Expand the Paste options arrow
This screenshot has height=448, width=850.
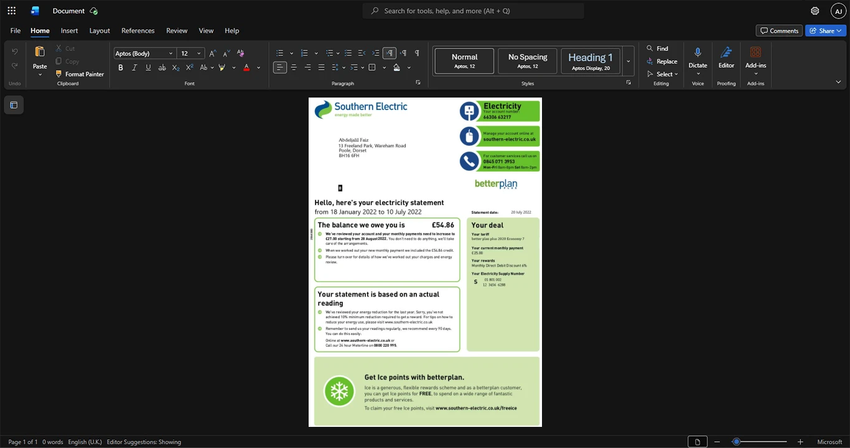tap(40, 75)
